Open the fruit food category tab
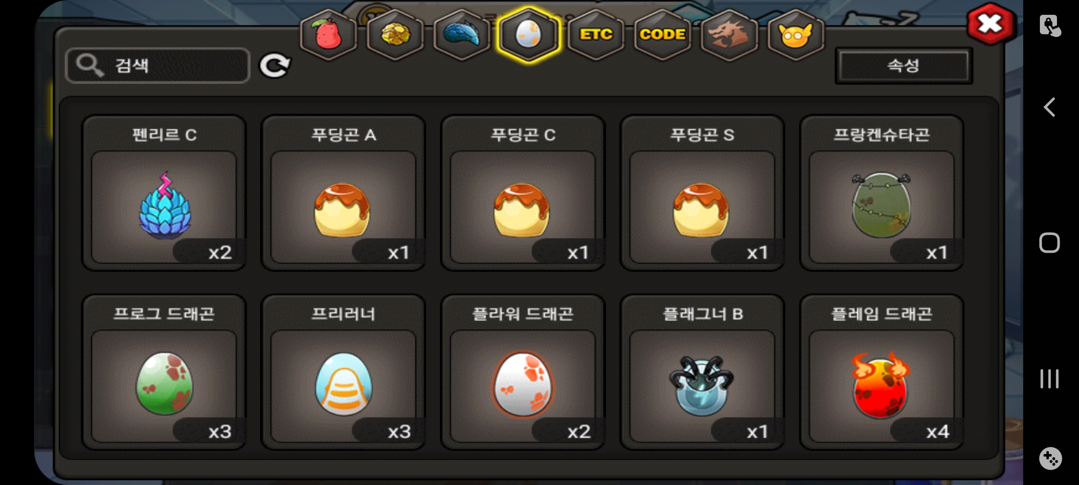The image size is (1079, 485). [329, 34]
